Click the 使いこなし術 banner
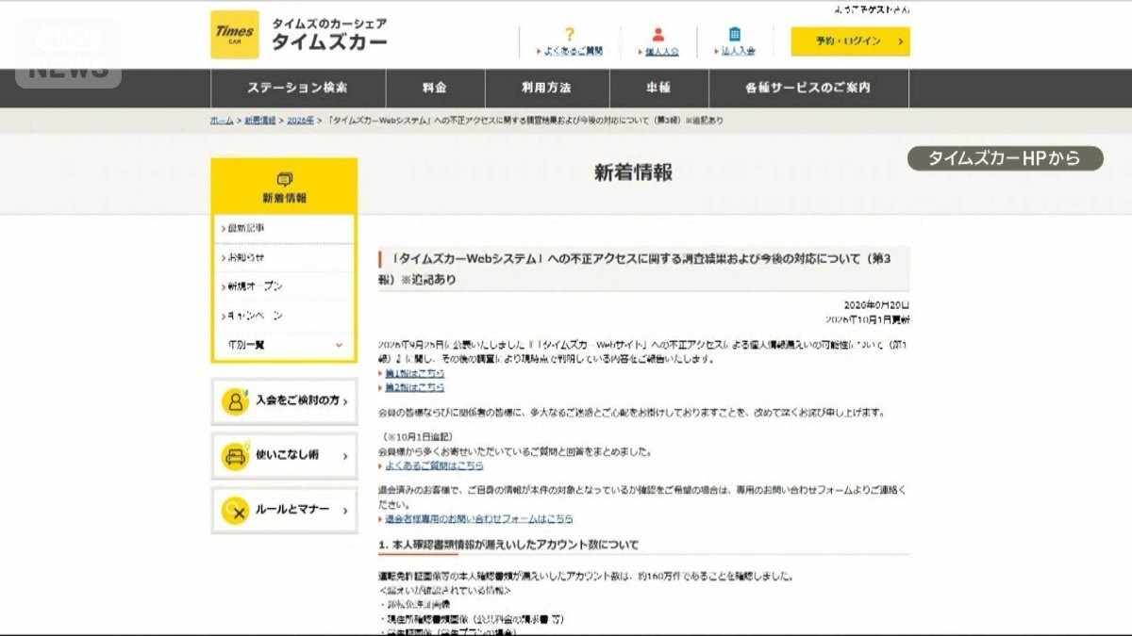This screenshot has height=636, width=1132. point(284,456)
